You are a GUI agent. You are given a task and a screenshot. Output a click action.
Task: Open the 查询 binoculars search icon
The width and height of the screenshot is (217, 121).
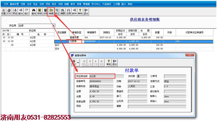point(34,12)
